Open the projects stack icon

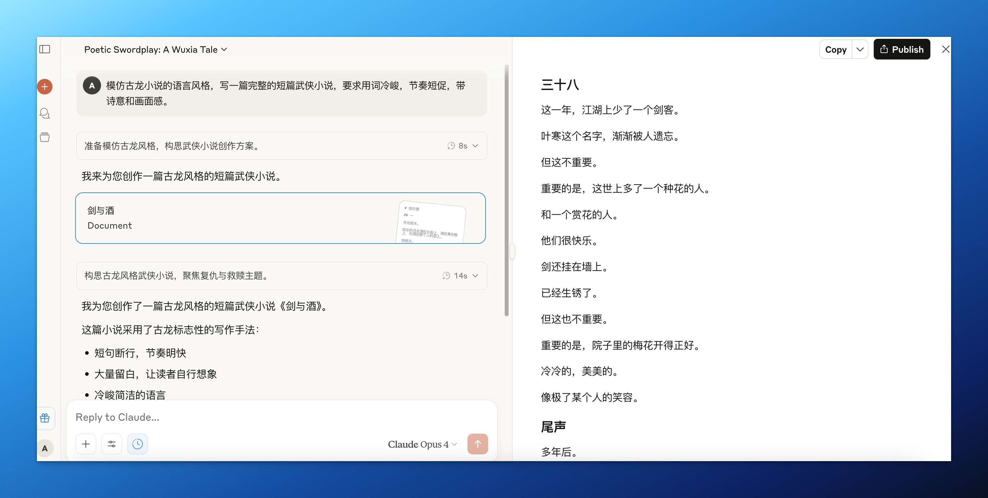click(x=45, y=137)
